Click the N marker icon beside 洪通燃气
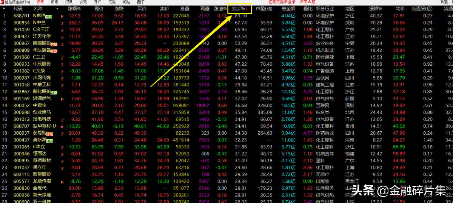The height and width of the screenshot is (203, 453). pyautogui.click(x=62, y=98)
